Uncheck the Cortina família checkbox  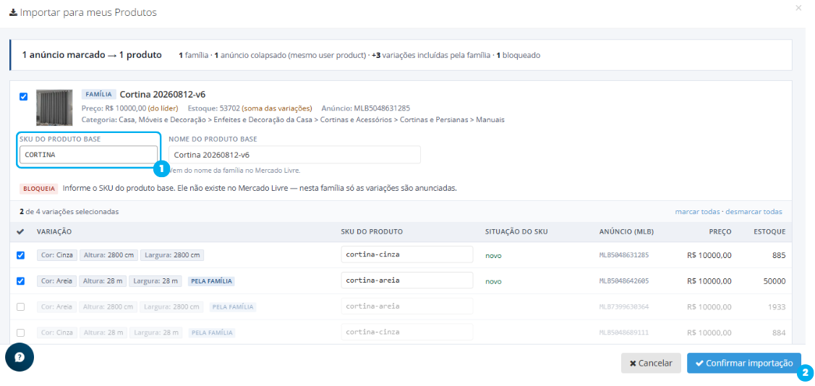point(23,97)
